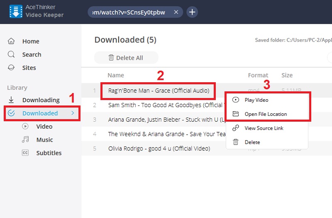Screen dimensions: 332x218
Task: Click row number 4 in list
Action: click(x=95, y=134)
